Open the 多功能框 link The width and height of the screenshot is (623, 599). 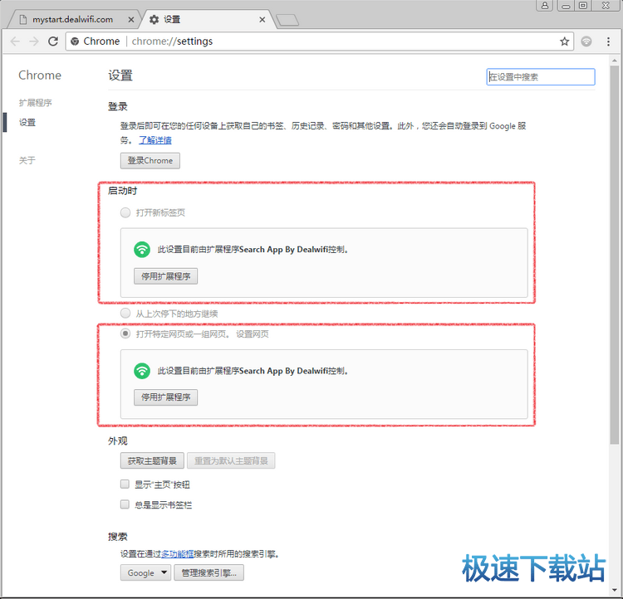pyautogui.click(x=177, y=553)
